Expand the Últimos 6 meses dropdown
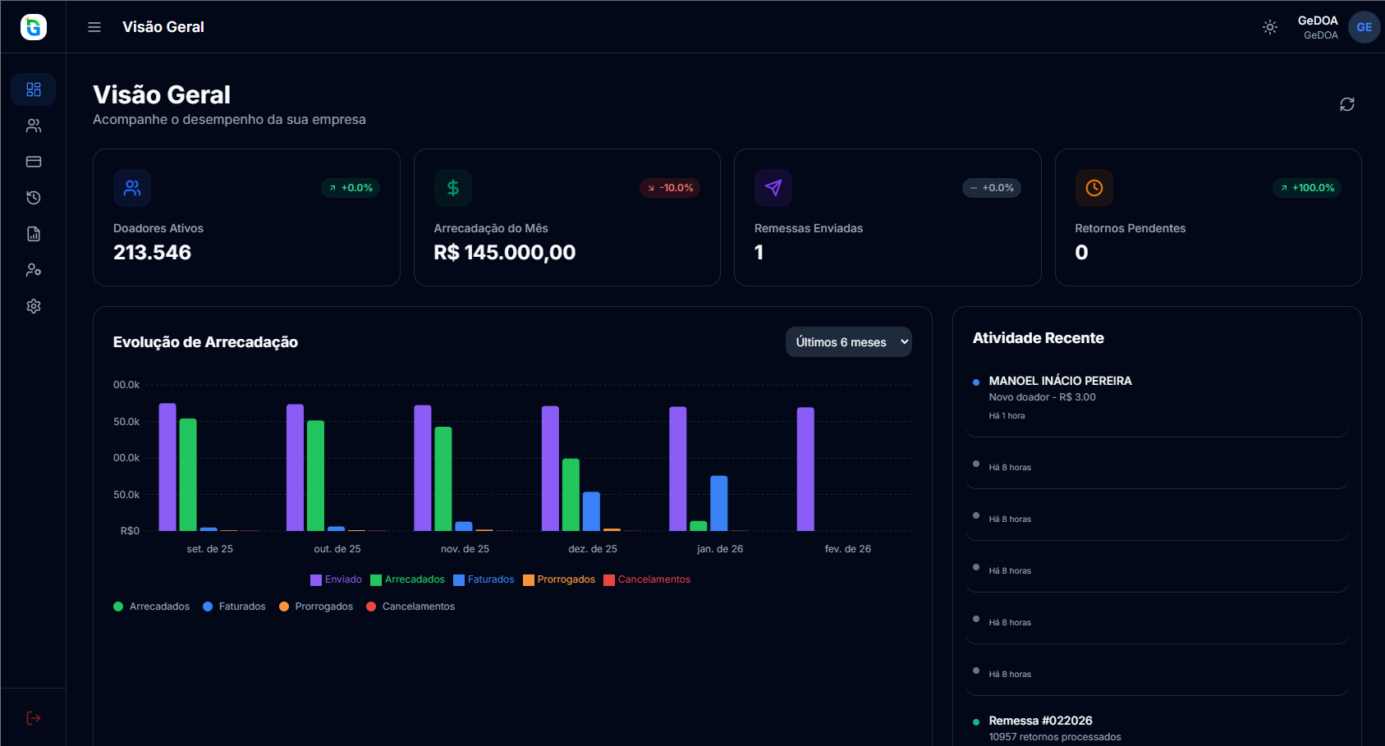This screenshot has height=746, width=1385. 848,342
